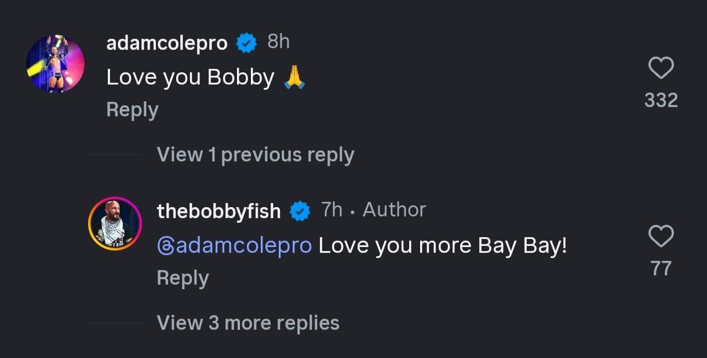707x358 pixels.
Task: Click adamcolepro's verified blue checkmark badge
Action: point(247,41)
